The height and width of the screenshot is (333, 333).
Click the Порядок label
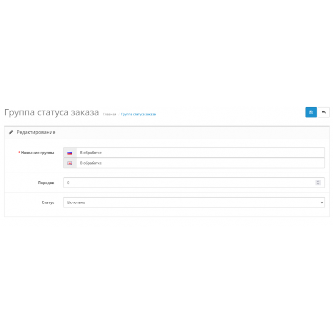pyautogui.click(x=46, y=182)
